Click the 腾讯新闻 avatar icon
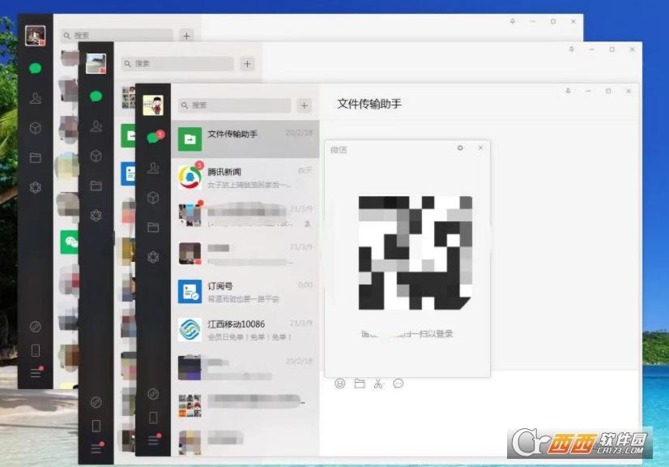This screenshot has height=467, width=669. pyautogui.click(x=190, y=178)
